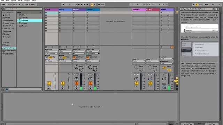This screenshot has width=223, height=125.
Task: Select MIDI Effects category in browser
Action: click(9, 26)
